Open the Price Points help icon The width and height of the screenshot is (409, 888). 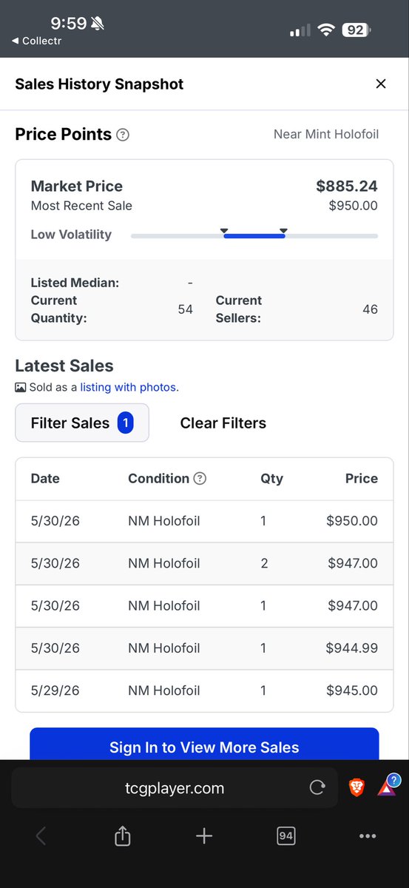point(123,135)
